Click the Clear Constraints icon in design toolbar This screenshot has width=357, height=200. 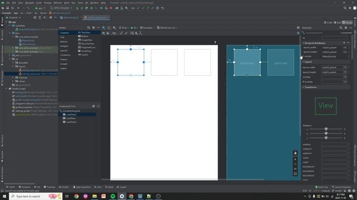[x=121, y=33]
